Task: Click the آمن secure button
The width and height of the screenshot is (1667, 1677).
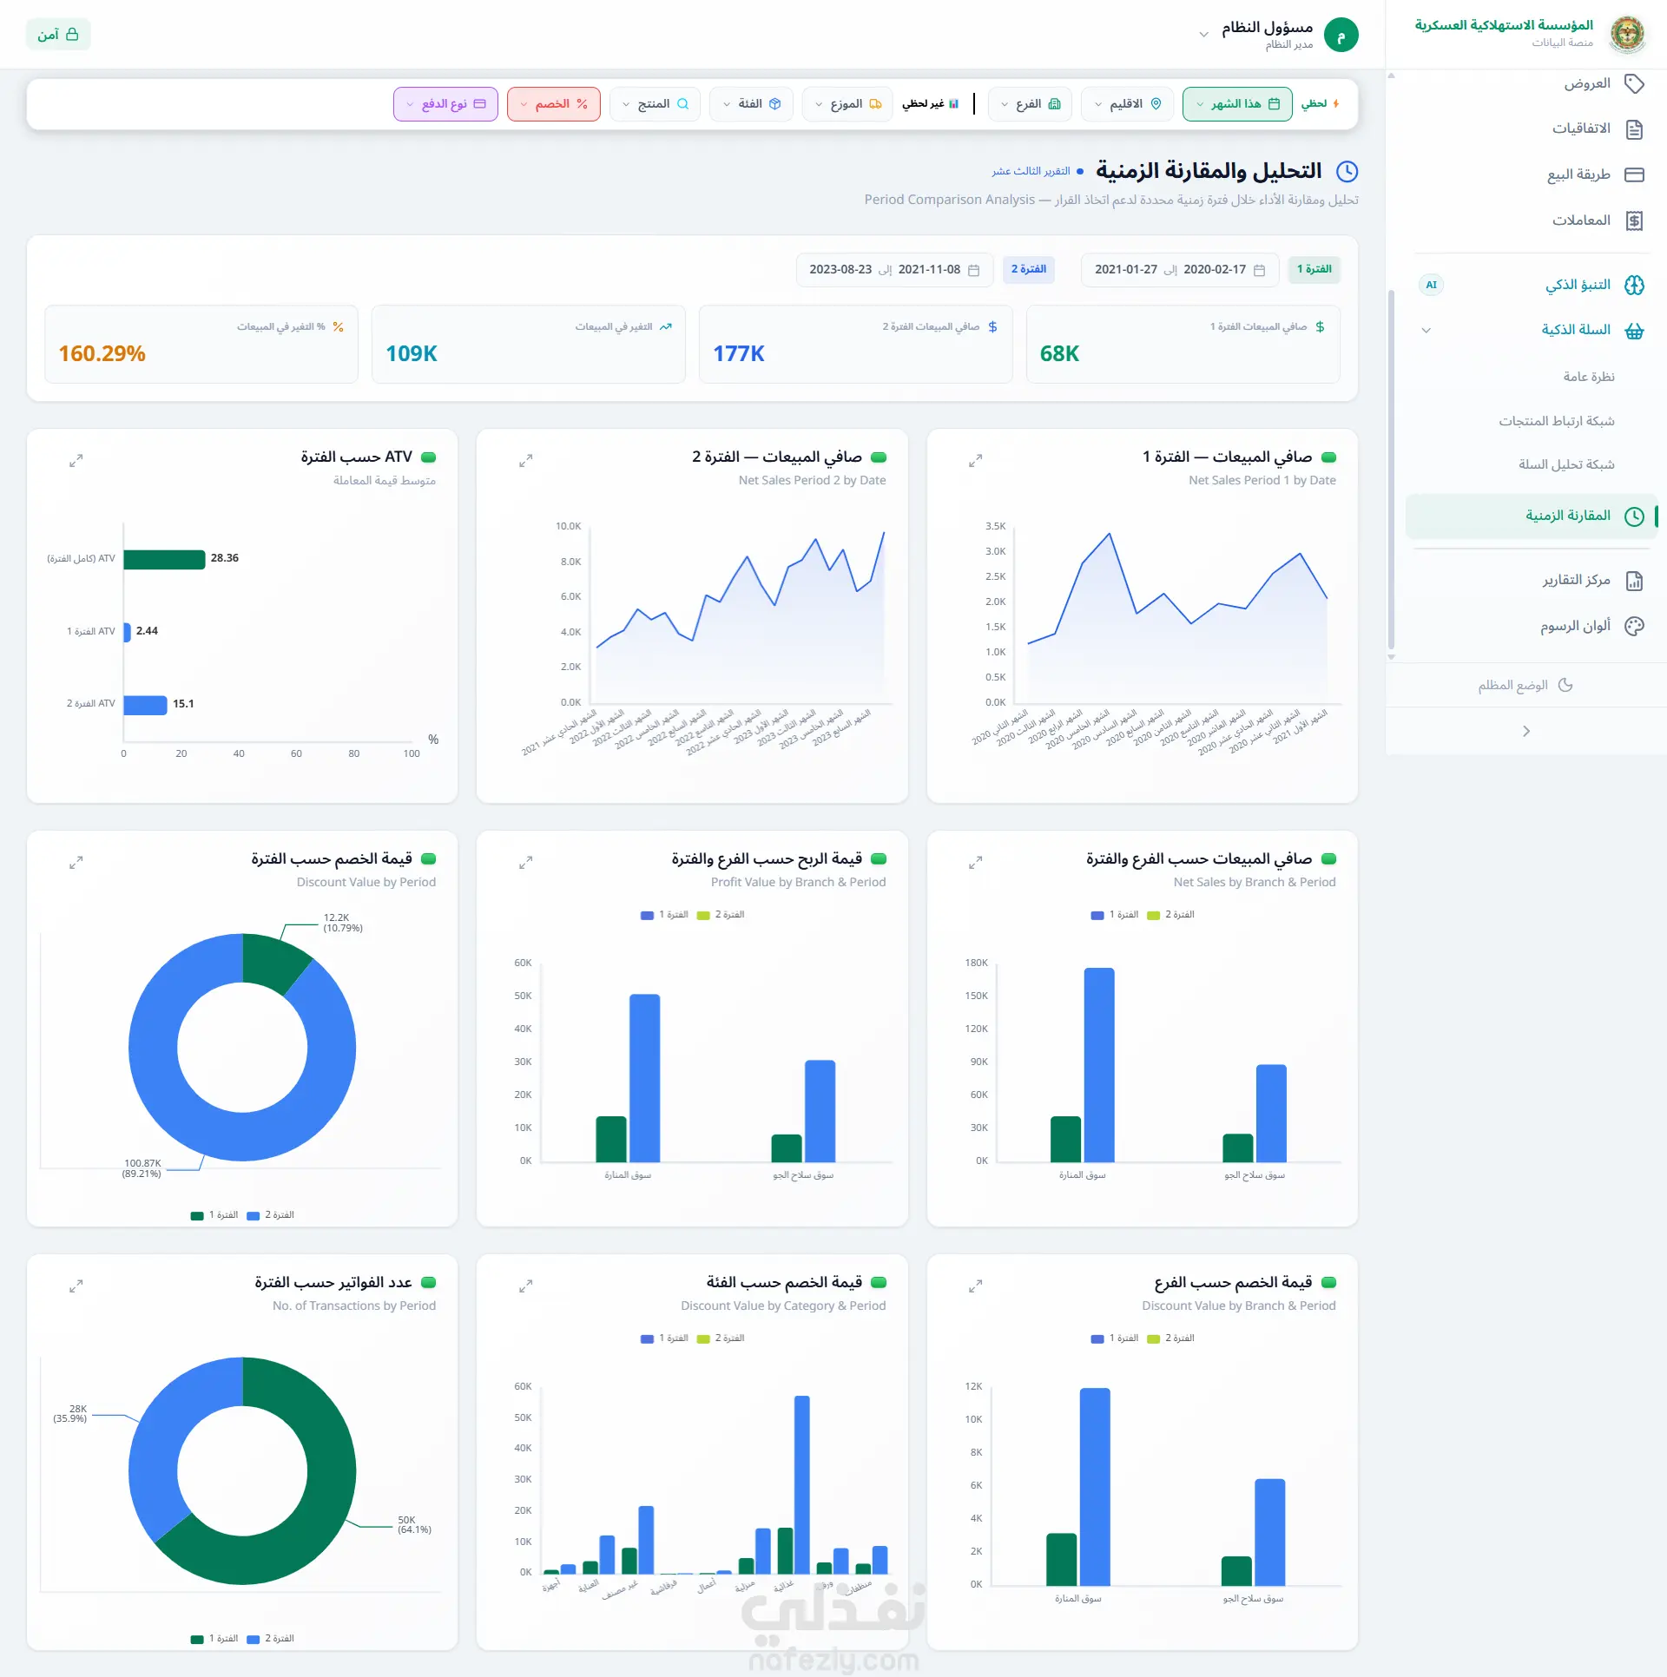Action: (x=58, y=35)
